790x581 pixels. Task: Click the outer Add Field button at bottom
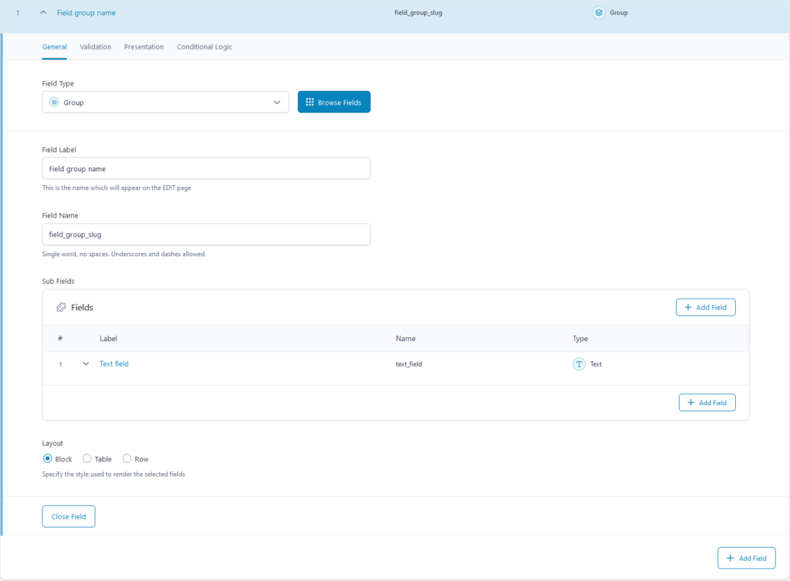[x=746, y=559]
